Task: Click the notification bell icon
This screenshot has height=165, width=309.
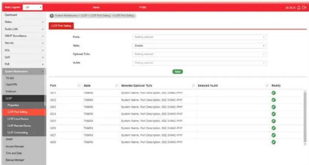Action: pyautogui.click(x=299, y=7)
